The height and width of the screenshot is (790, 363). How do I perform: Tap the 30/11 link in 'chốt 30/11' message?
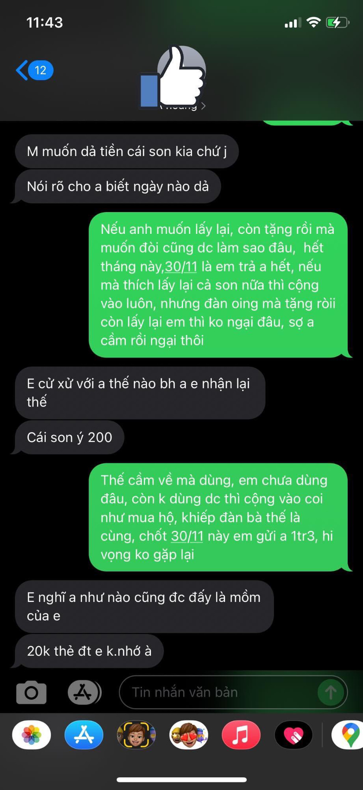click(x=187, y=536)
